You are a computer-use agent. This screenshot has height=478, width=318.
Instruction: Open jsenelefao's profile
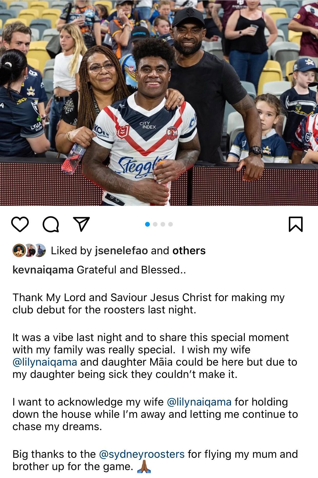121,251
